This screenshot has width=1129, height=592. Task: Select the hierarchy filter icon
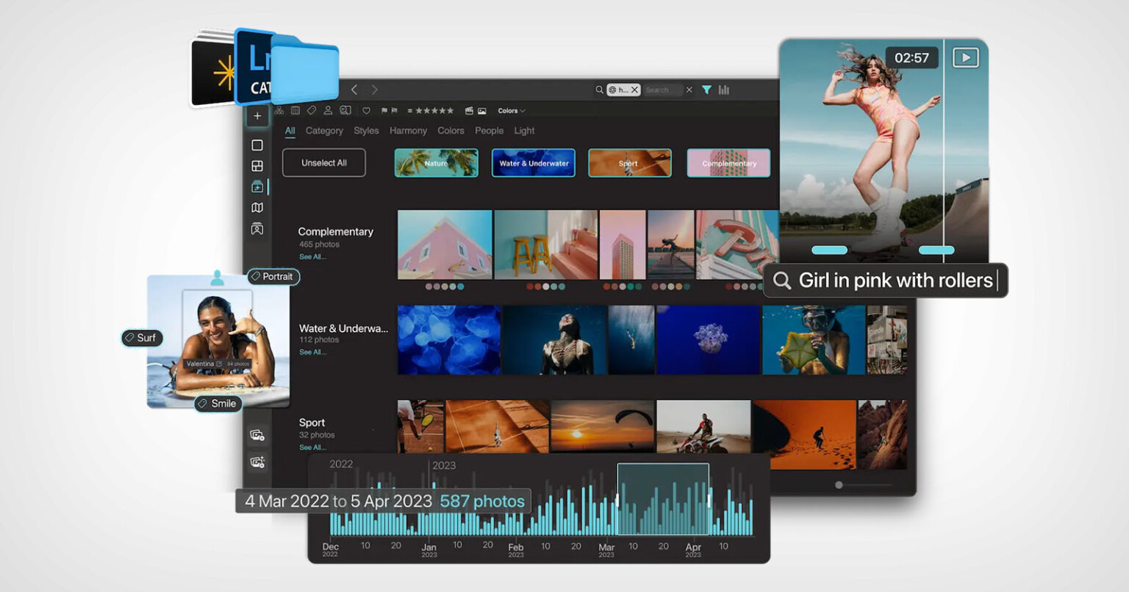tap(279, 111)
